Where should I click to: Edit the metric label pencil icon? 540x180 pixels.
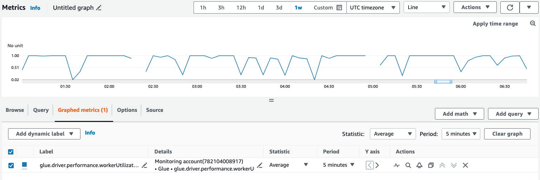click(144, 165)
